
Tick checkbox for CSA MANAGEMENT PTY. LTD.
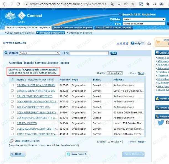(x=12, y=107)
